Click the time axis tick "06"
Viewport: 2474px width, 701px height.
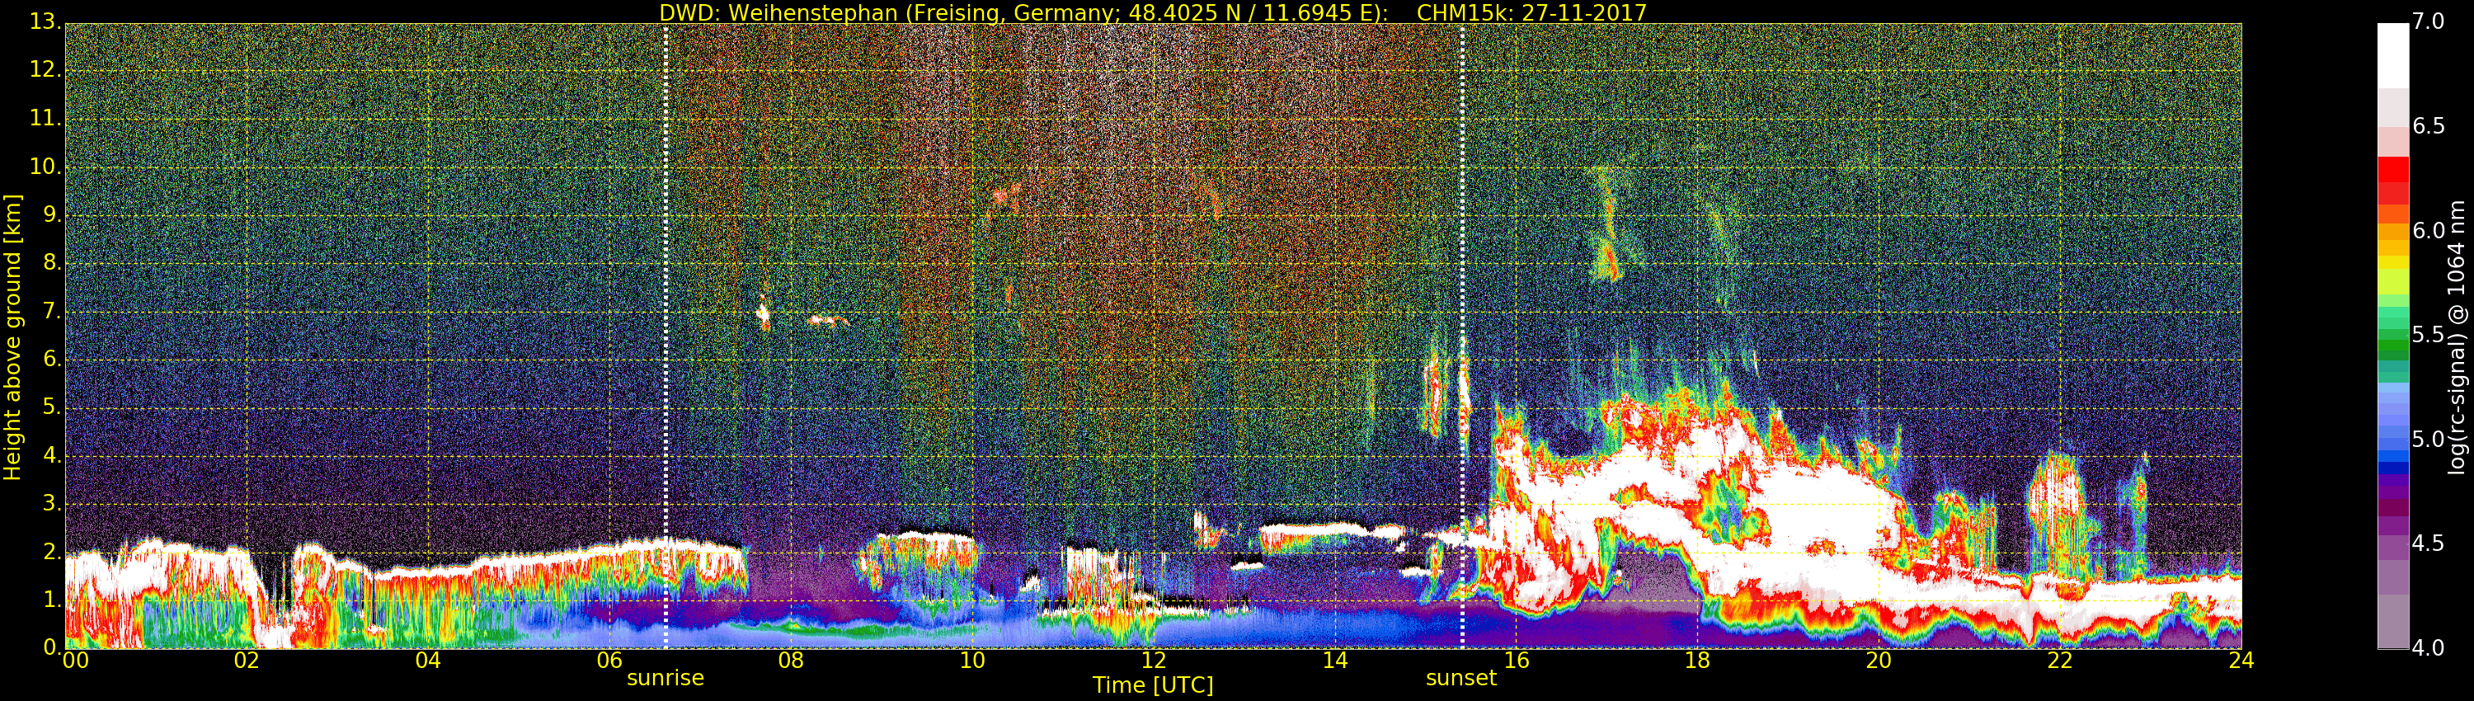610,660
